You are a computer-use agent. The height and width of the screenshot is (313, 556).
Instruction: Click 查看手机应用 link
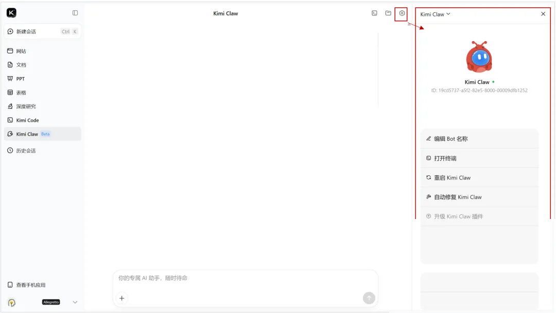31,285
